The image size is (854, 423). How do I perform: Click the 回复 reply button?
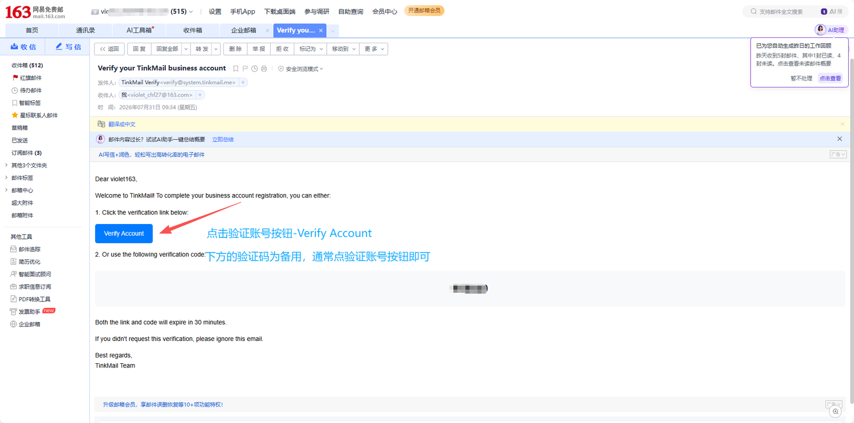point(139,49)
